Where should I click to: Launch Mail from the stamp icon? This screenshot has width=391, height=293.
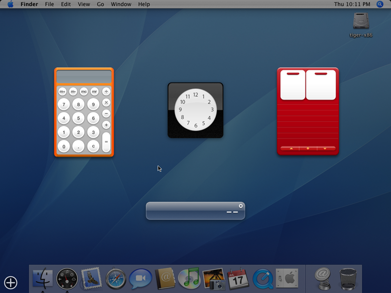[x=91, y=279]
